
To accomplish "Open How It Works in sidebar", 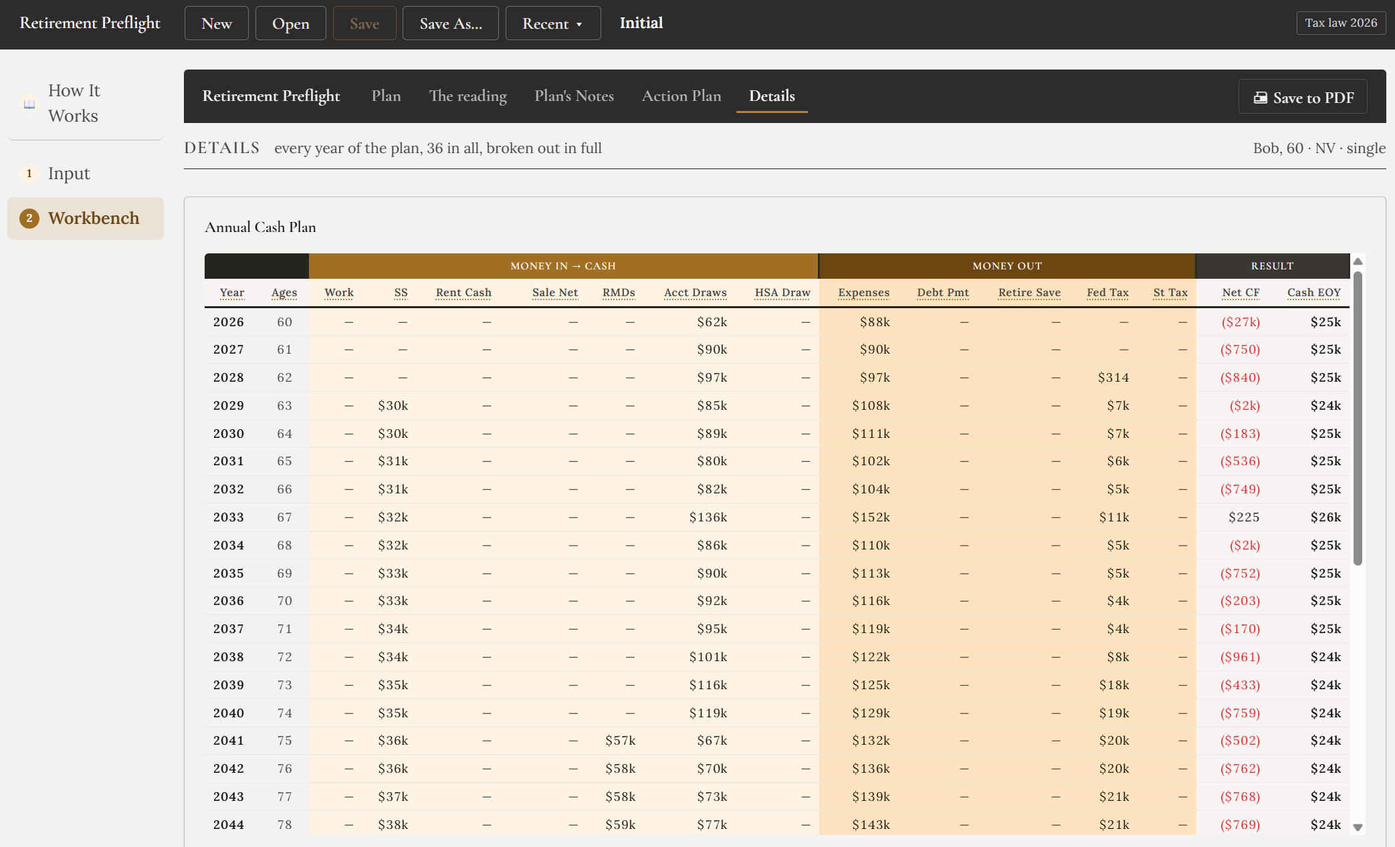I will tap(86, 104).
